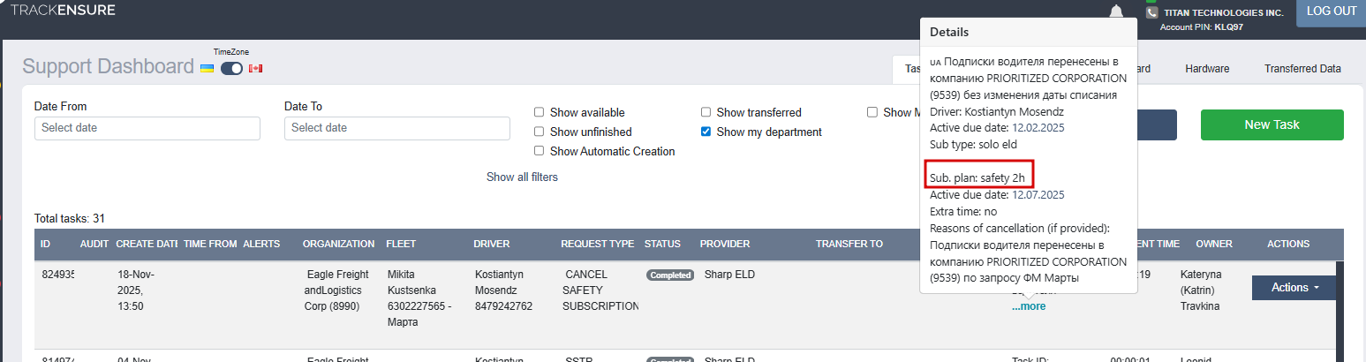Screen dimensions: 1366x362
Task: Click the green New Task button
Action: [x=1272, y=125]
